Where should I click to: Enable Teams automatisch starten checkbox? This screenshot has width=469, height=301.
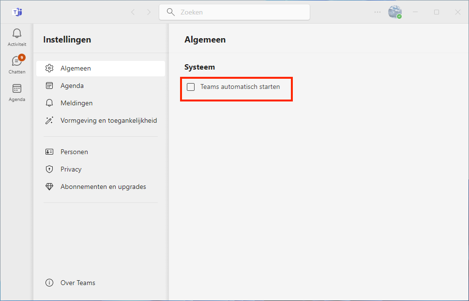191,87
